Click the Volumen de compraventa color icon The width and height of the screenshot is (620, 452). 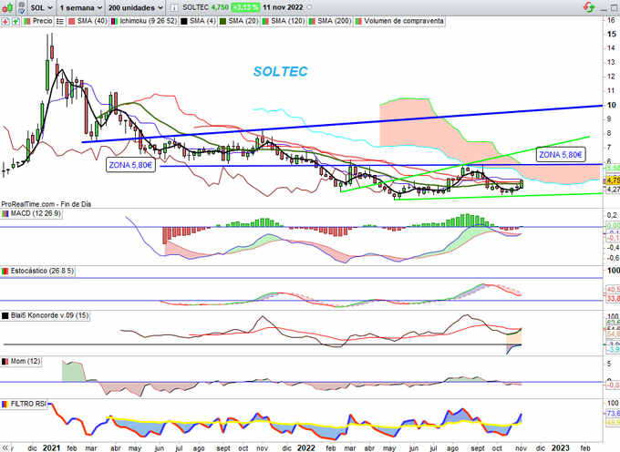(358, 21)
